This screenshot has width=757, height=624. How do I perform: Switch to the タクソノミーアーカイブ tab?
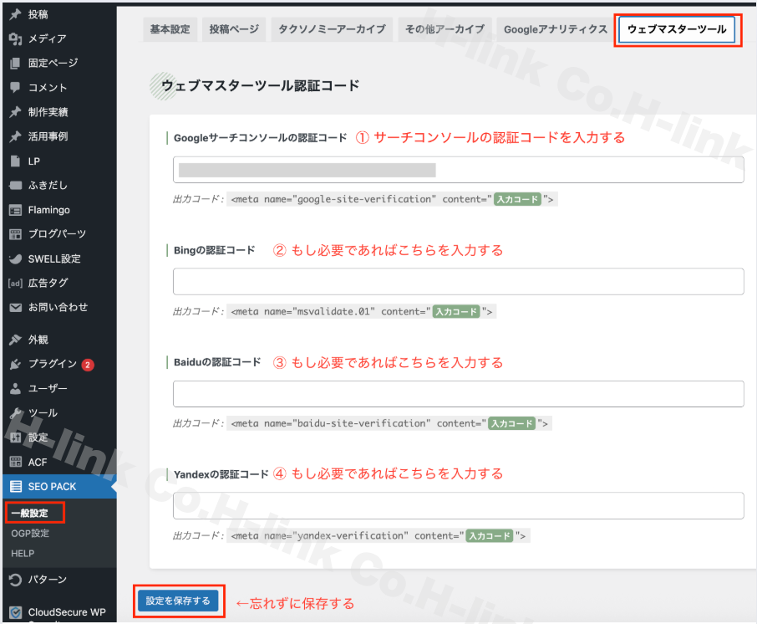coord(330,28)
